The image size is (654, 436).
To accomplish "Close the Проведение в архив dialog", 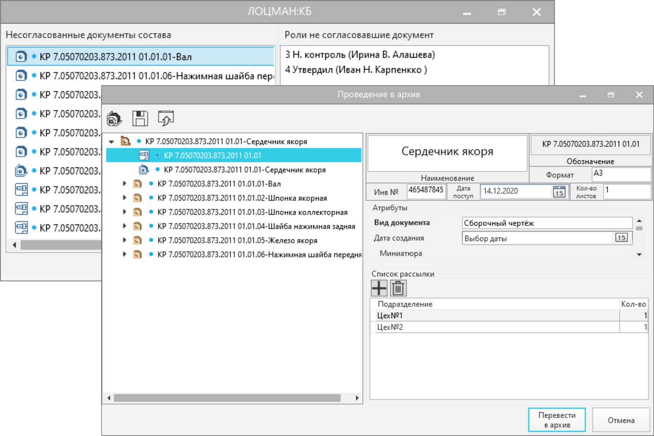I will pyautogui.click(x=639, y=95).
